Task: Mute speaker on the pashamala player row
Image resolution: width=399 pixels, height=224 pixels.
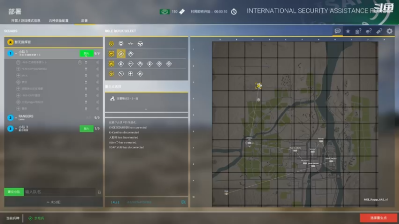Action: 97,69
